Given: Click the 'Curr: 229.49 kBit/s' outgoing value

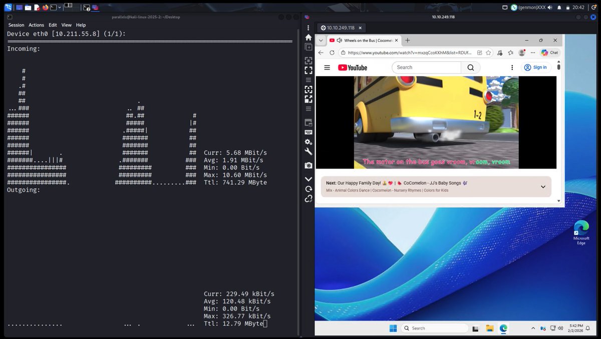Looking at the screenshot, I should pos(239,294).
